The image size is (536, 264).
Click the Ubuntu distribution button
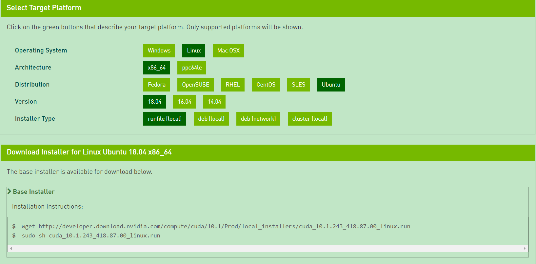pyautogui.click(x=331, y=85)
